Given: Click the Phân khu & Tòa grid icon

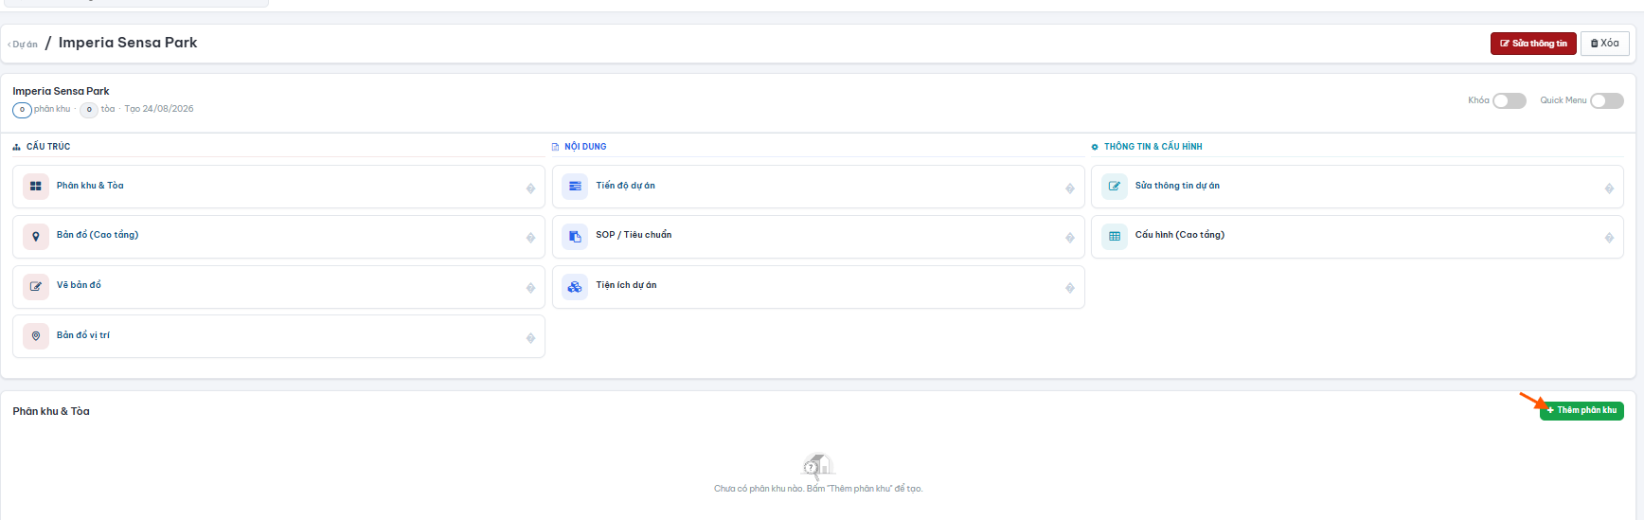Looking at the screenshot, I should point(36,187).
